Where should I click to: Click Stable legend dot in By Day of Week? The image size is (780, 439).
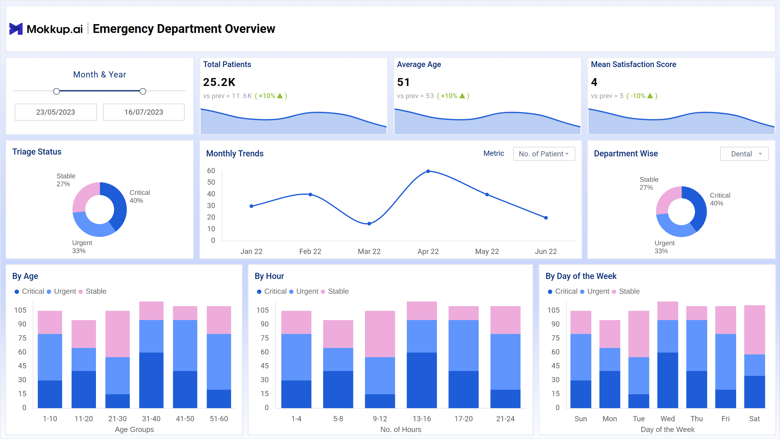coord(614,292)
